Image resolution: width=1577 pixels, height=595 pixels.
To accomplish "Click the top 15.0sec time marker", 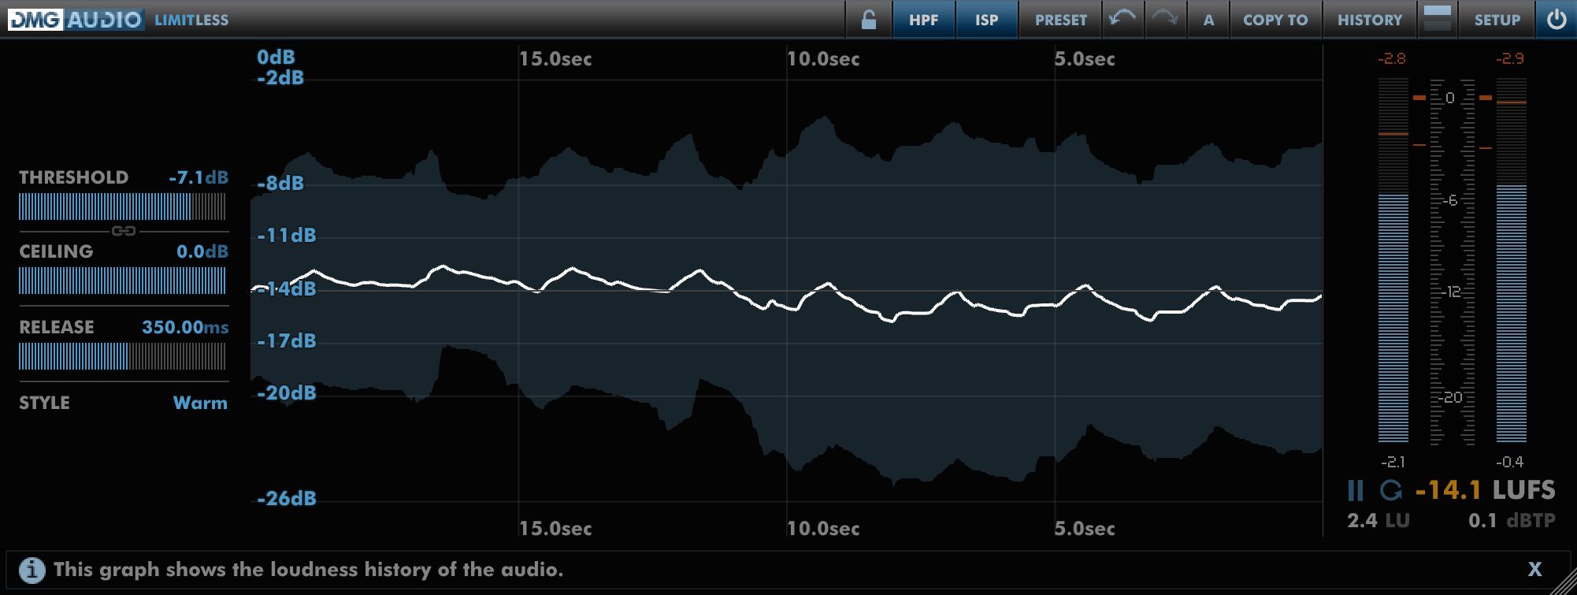I will point(555,59).
